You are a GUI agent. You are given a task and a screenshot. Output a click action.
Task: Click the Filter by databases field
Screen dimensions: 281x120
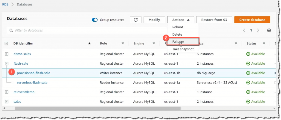87,30
